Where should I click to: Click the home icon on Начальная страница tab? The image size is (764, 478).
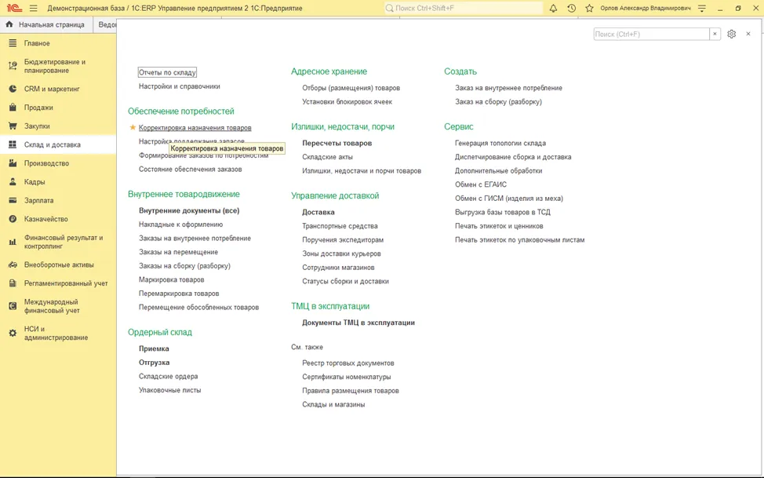pyautogui.click(x=9, y=24)
